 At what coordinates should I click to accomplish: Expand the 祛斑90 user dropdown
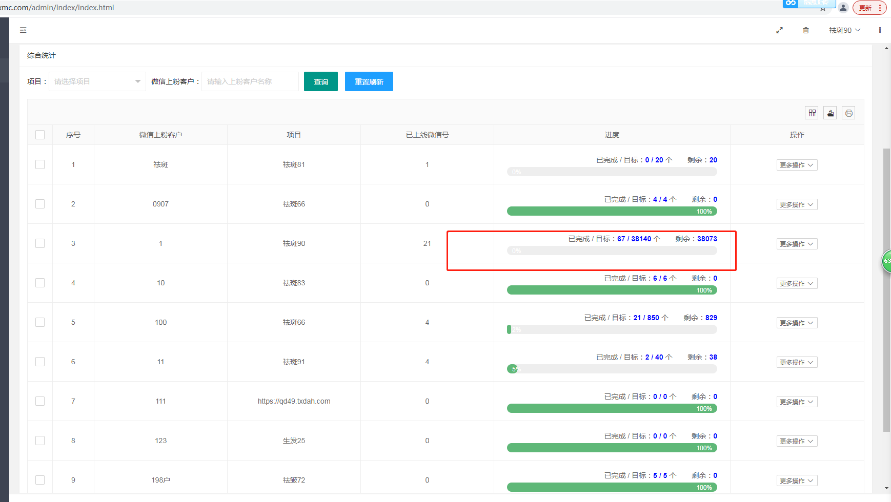[844, 30]
